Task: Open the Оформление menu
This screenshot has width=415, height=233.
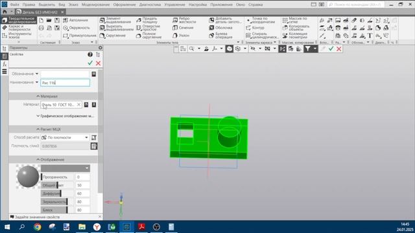Action: (x=124, y=5)
